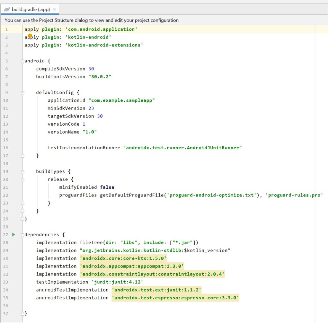Click the fileTree "libs" string on line 28

coord(129,243)
